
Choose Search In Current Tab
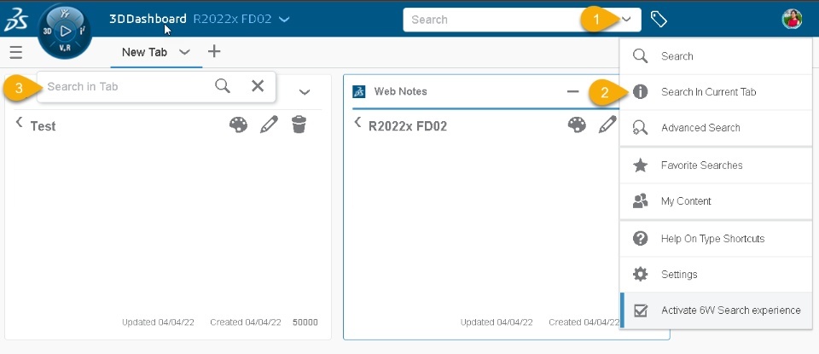coord(716,92)
